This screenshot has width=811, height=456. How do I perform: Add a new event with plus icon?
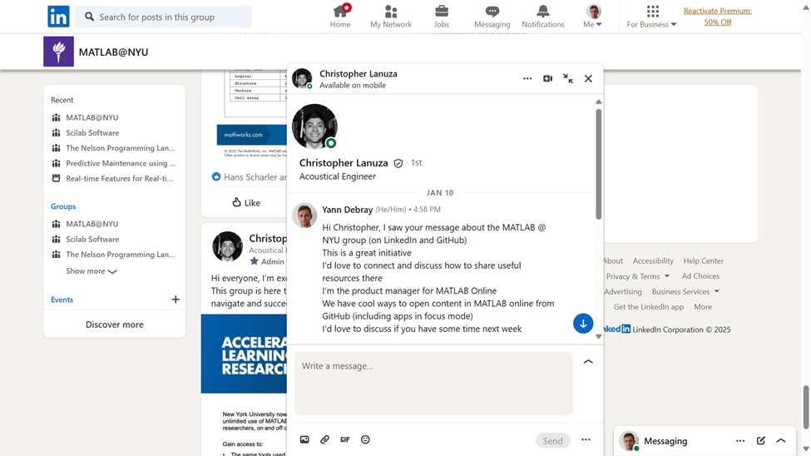click(x=176, y=300)
